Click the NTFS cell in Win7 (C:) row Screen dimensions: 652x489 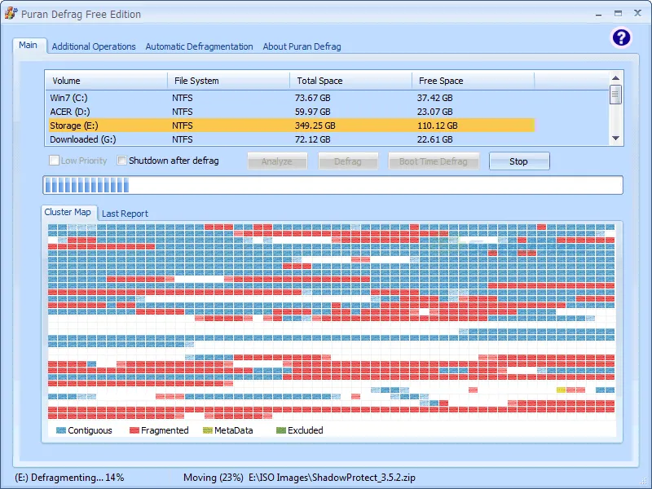click(183, 98)
